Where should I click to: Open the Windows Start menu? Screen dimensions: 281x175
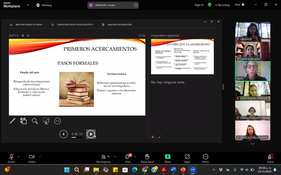click(x=67, y=170)
